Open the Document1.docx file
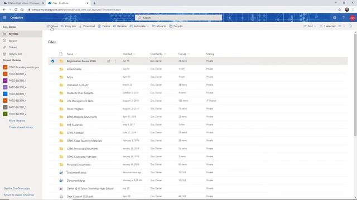The image size is (357, 200). pyautogui.click(x=76, y=173)
